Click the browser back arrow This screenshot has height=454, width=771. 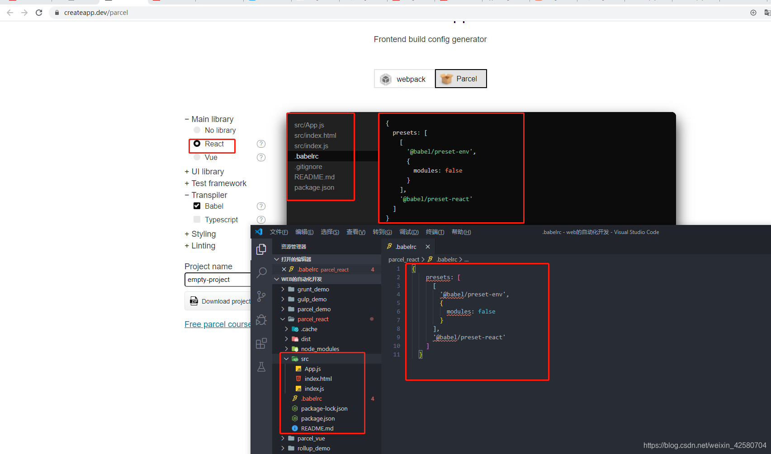tap(10, 13)
